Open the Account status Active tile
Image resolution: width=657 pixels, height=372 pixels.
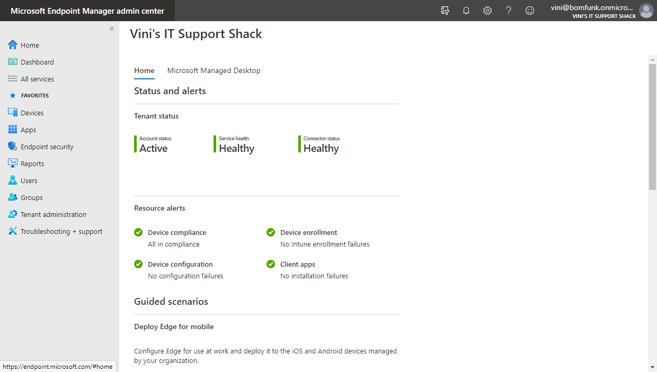153,144
